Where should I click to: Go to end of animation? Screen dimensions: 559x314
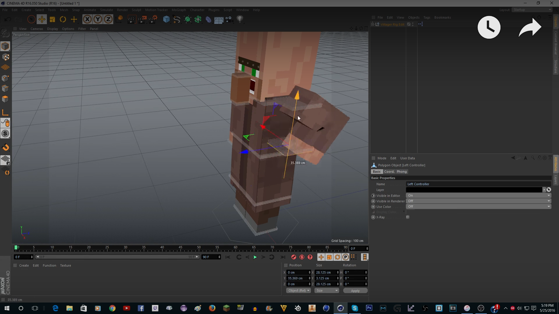point(283,257)
